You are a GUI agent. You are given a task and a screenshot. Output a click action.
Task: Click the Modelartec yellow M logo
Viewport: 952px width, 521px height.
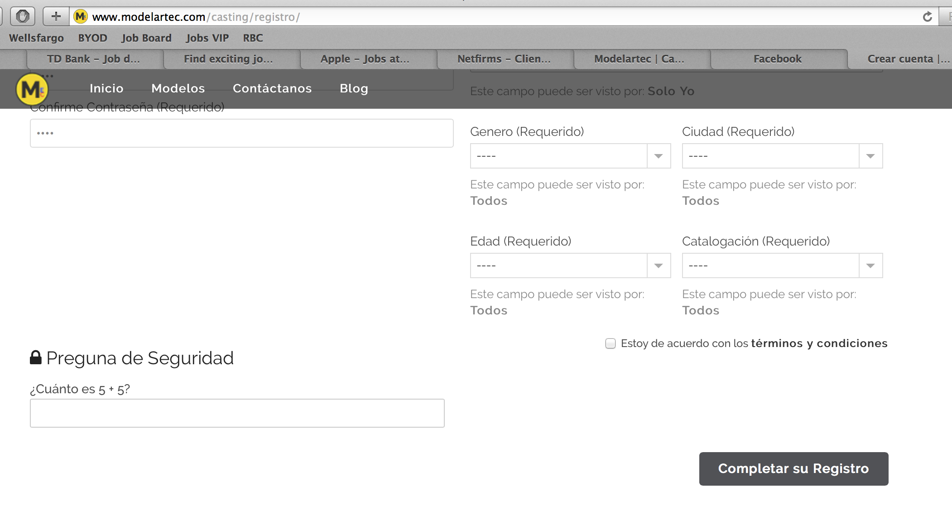32,89
